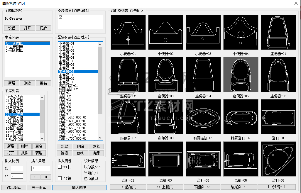The height and width of the screenshot is (193, 301).
Task: Click 关于图库 button
Action: (x=39, y=187)
